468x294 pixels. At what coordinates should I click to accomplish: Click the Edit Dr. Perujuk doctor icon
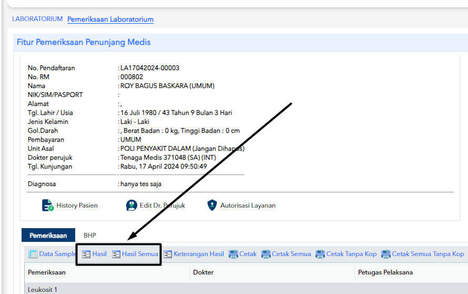point(131,205)
